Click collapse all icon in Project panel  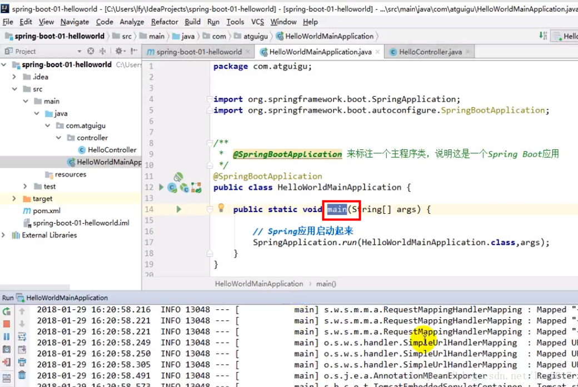click(102, 51)
